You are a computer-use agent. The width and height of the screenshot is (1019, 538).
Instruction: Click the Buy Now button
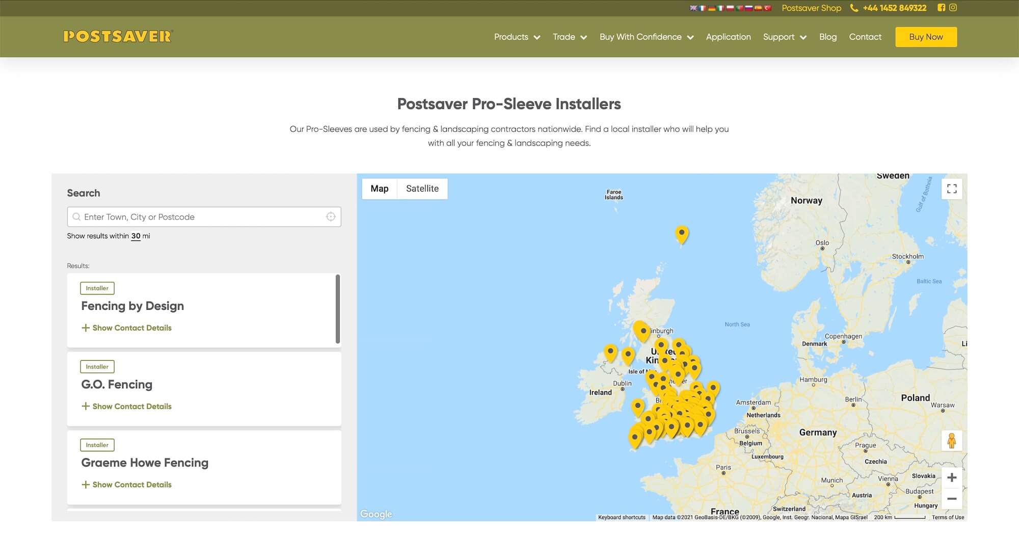[926, 37]
